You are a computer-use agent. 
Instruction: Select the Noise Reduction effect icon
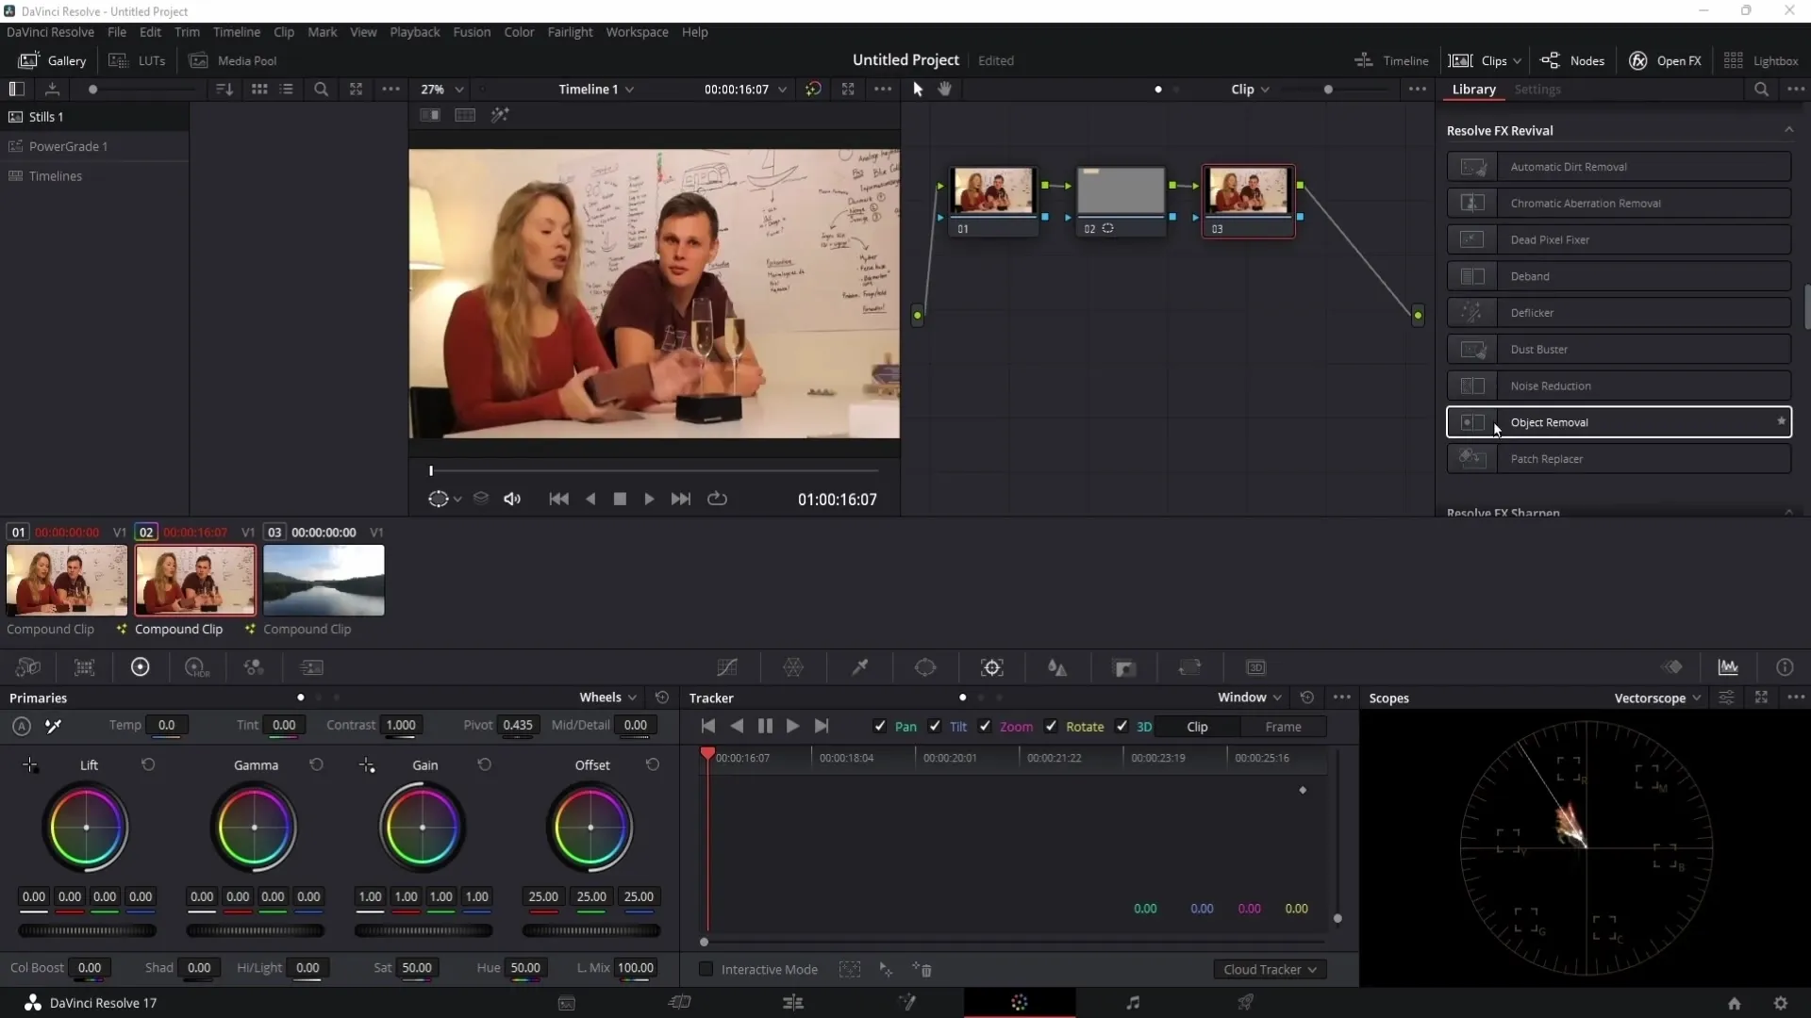(1472, 386)
